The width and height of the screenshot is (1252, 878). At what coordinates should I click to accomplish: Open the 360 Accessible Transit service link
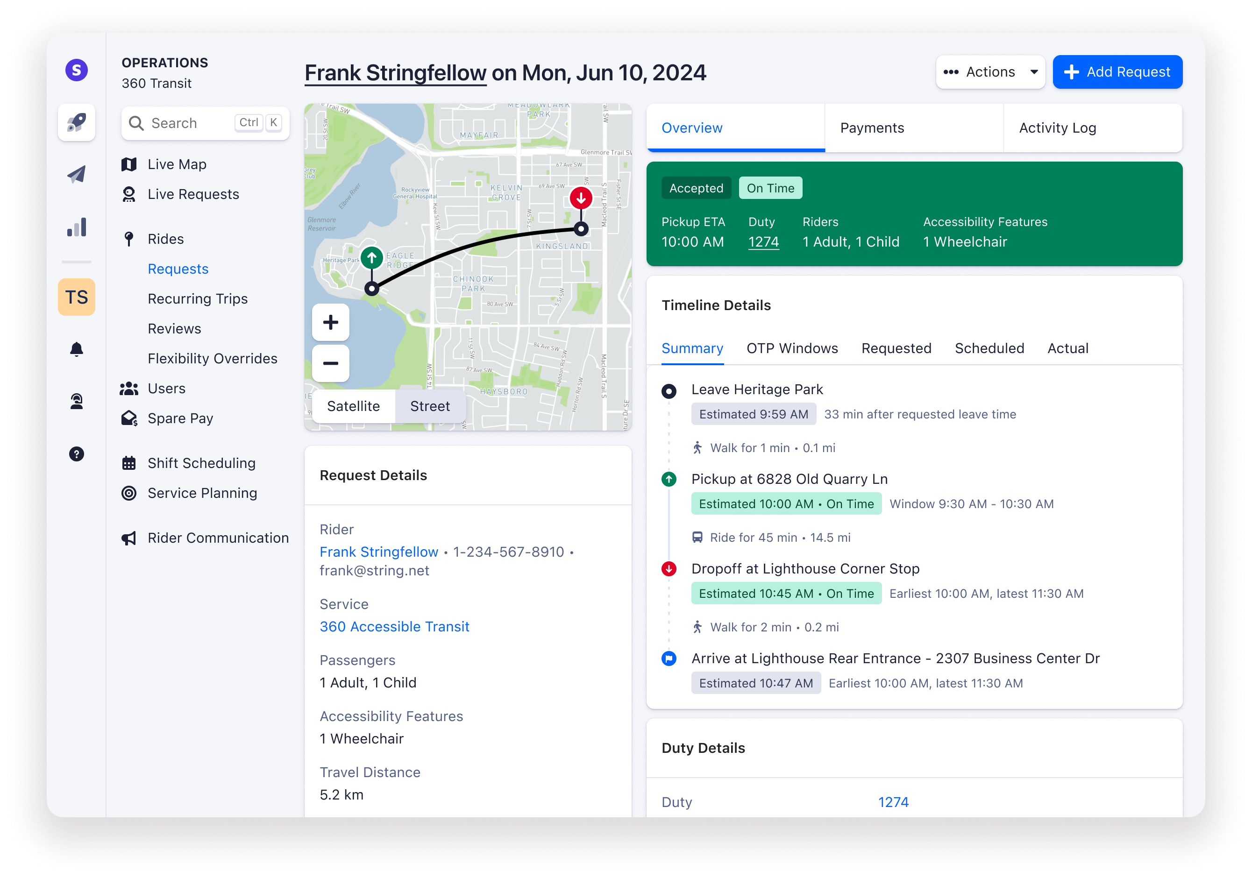[x=394, y=626]
